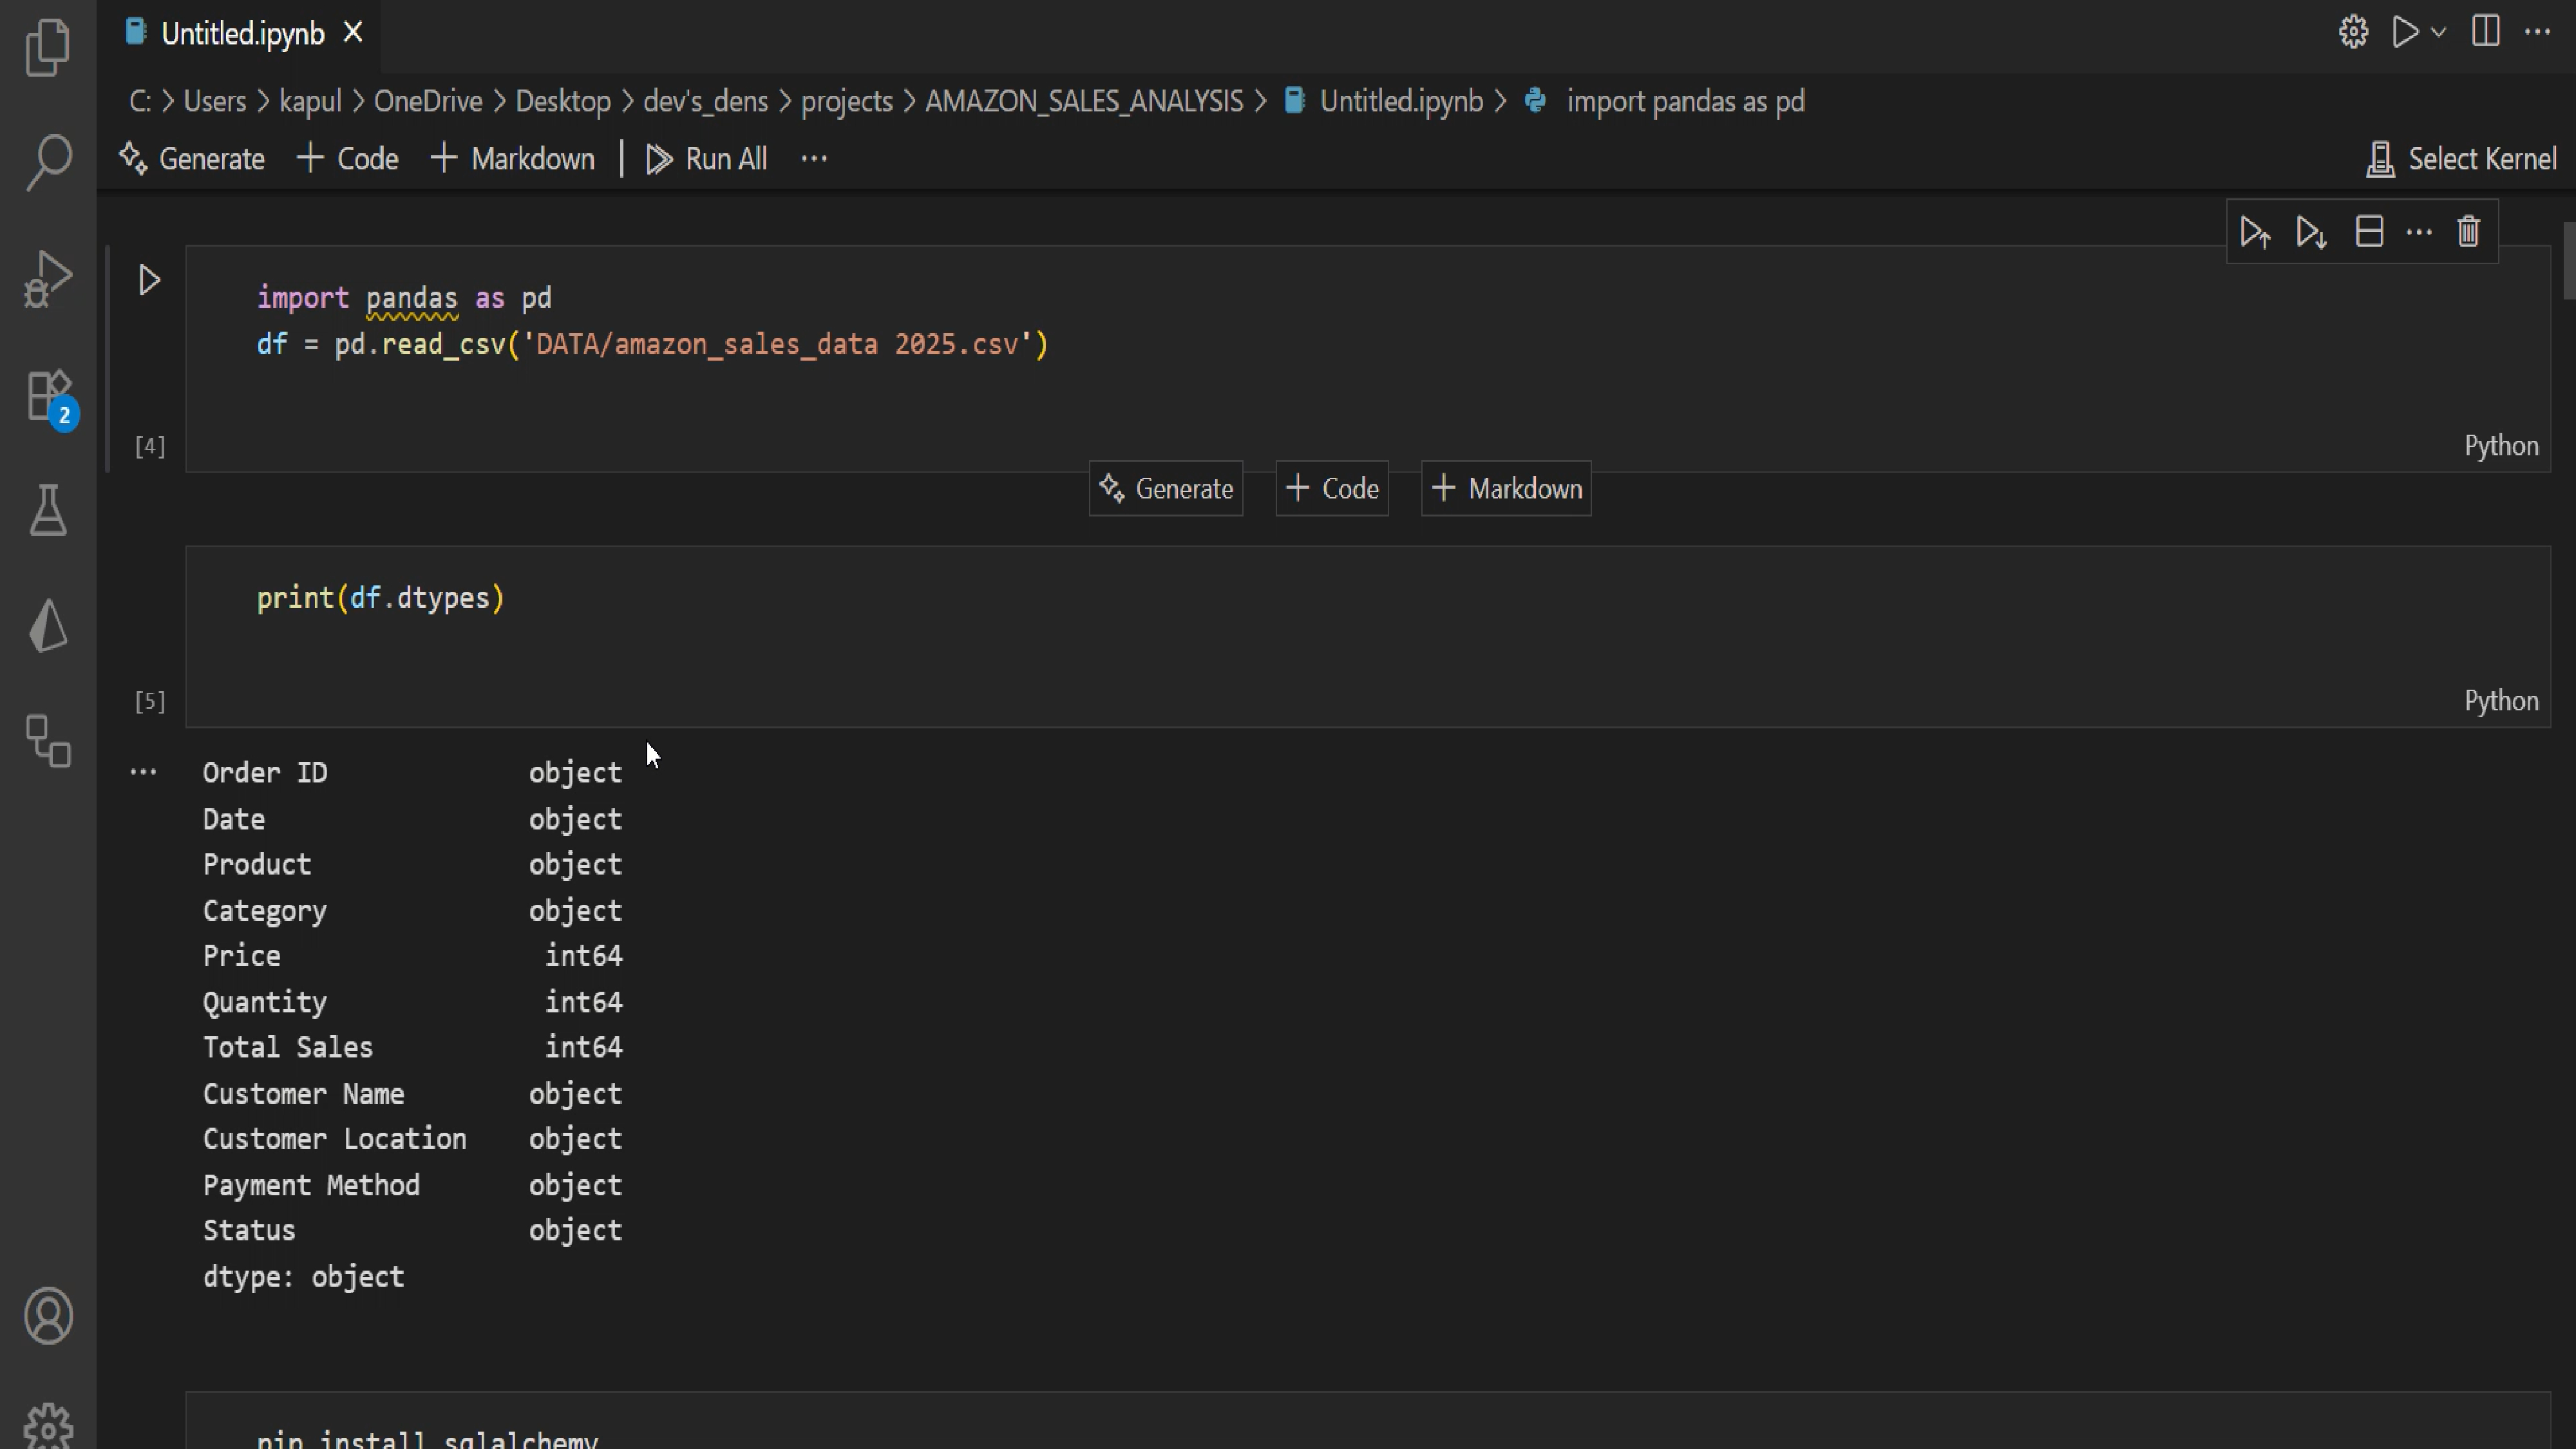Split the current cell
The image size is (2576, 1449).
coord(2369,232)
